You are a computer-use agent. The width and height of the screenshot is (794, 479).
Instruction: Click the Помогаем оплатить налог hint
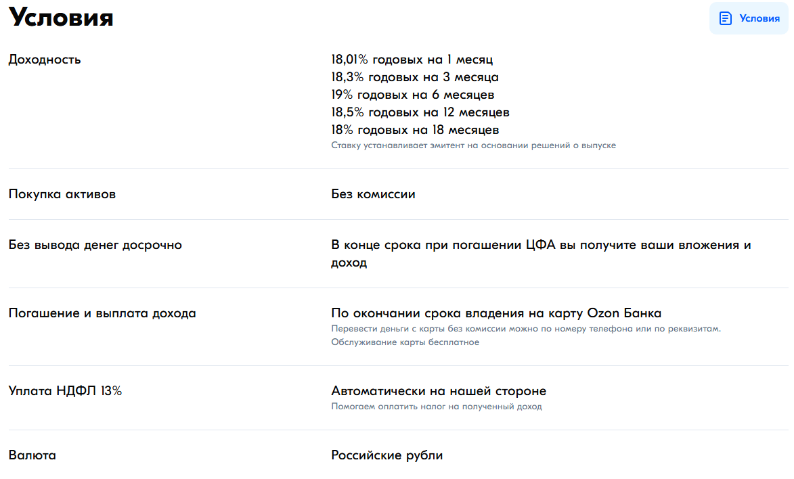[437, 407]
